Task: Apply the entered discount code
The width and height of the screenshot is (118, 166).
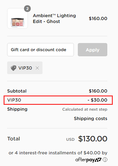Action: click(x=92, y=50)
